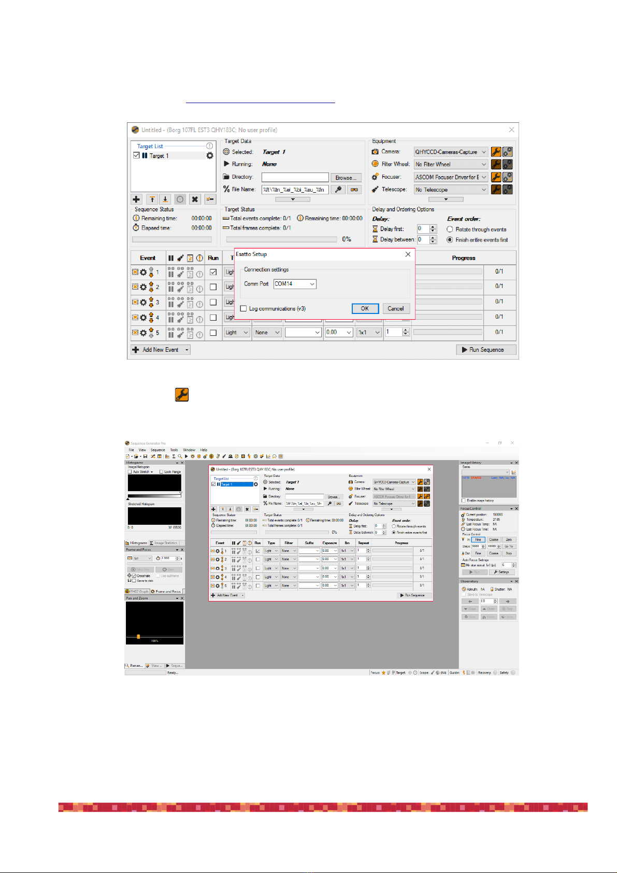Open event 3 settings gear, upper screenshot
Image resolution: width=617 pixels, height=873 pixels.
coord(144,302)
